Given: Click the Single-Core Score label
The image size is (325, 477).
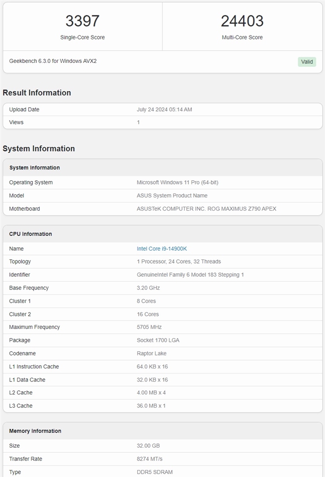Looking at the screenshot, I should click(82, 37).
